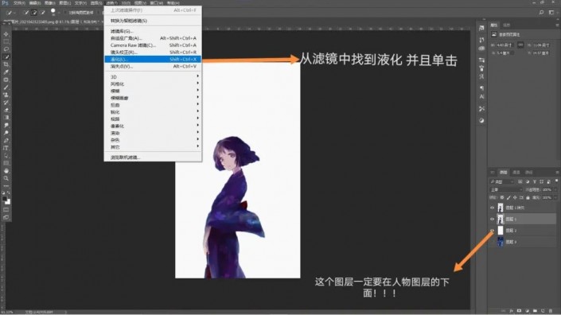Select the Crop tool

6,64
